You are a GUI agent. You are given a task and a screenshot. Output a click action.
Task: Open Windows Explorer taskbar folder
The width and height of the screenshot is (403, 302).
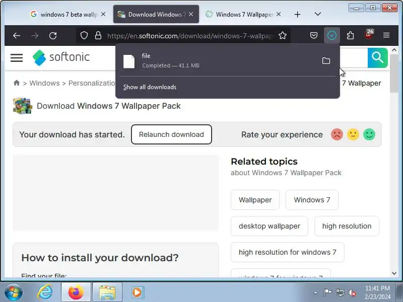tap(107, 292)
